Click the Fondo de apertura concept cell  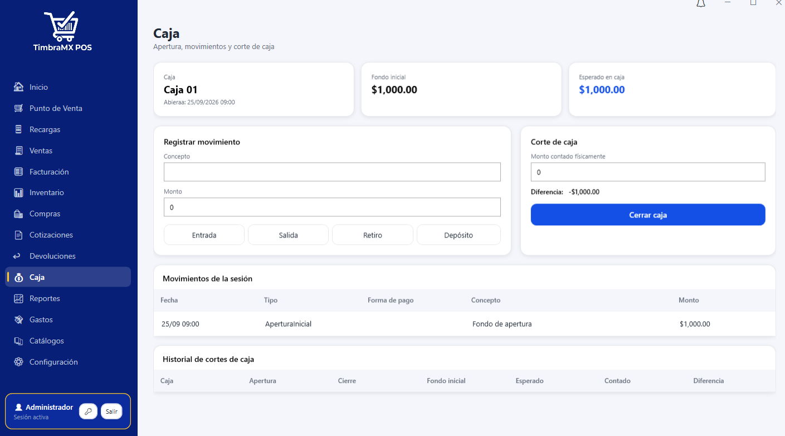point(502,324)
